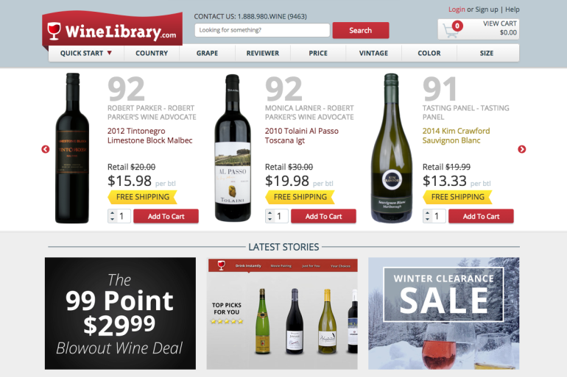Open the Quick Start dropdown menu

click(86, 53)
